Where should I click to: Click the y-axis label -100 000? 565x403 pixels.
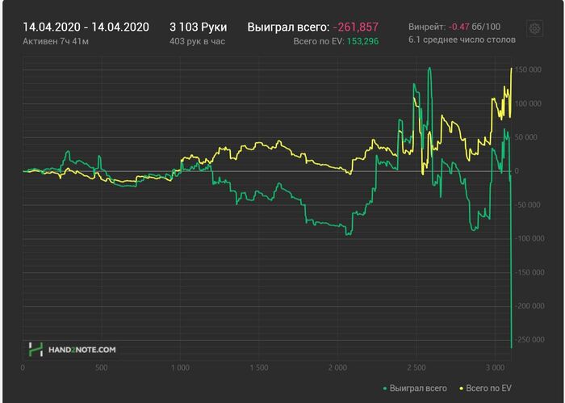[x=529, y=238]
